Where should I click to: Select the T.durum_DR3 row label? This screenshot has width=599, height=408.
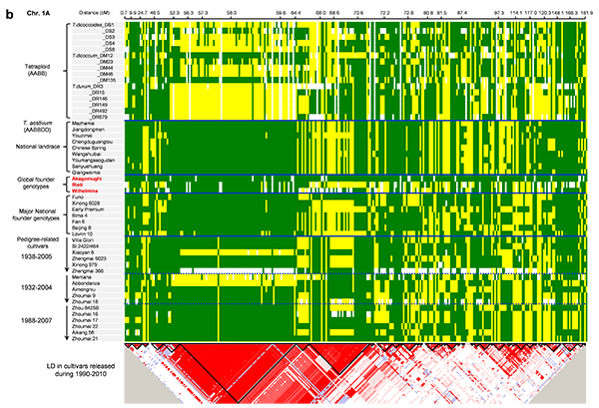tap(88, 86)
